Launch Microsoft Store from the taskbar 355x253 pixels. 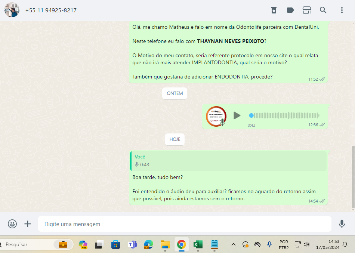(x=116, y=245)
